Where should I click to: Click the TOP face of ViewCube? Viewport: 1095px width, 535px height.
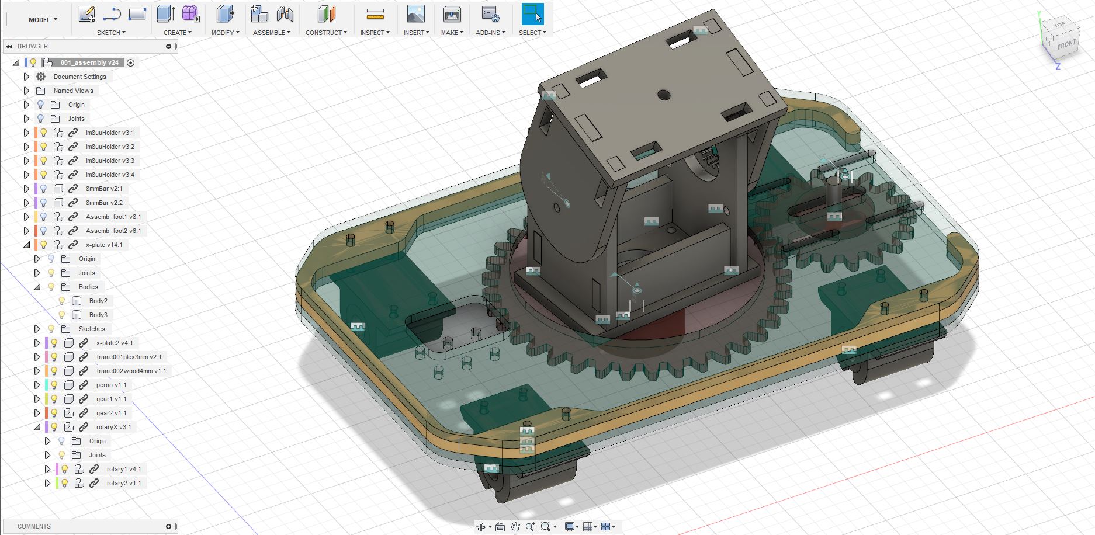[1059, 25]
